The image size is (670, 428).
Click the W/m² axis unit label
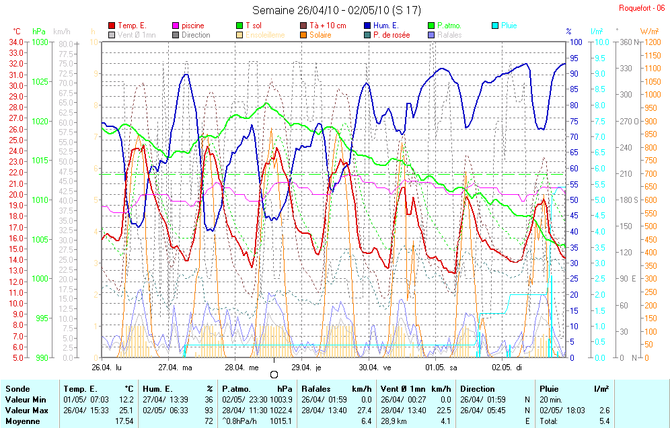tap(650, 32)
